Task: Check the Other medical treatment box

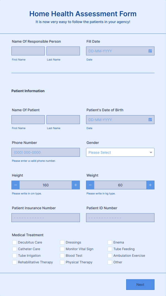Action: 110,262
